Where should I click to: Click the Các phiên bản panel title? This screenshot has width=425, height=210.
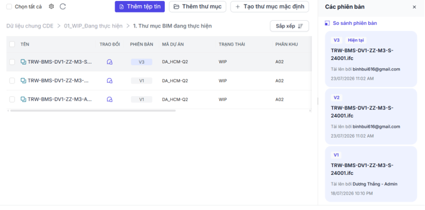coord(345,7)
